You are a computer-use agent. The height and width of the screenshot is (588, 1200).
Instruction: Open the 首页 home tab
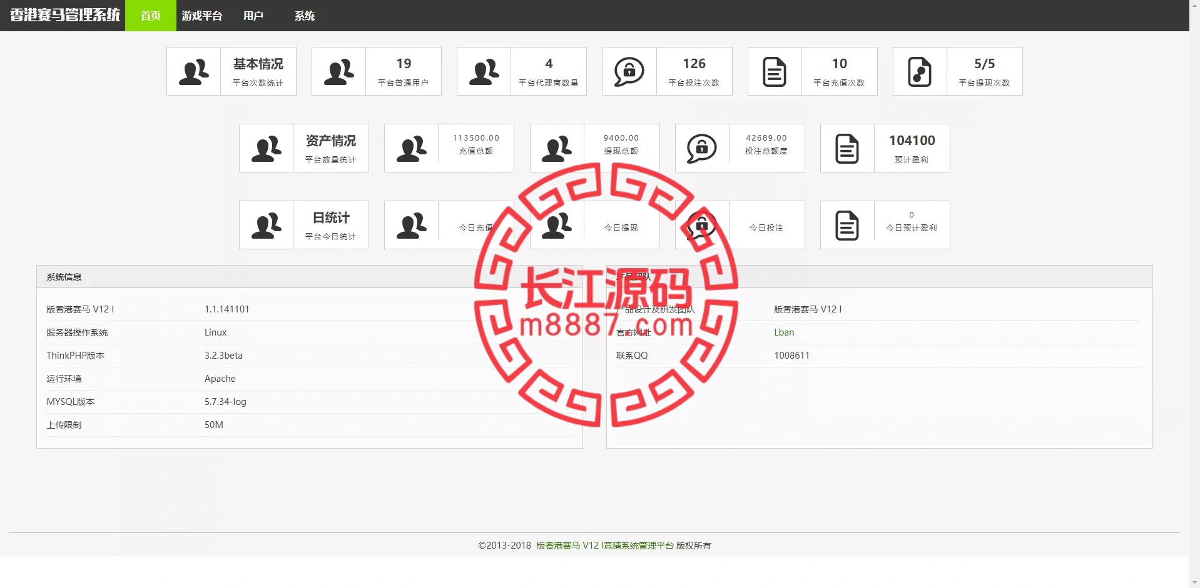click(151, 16)
